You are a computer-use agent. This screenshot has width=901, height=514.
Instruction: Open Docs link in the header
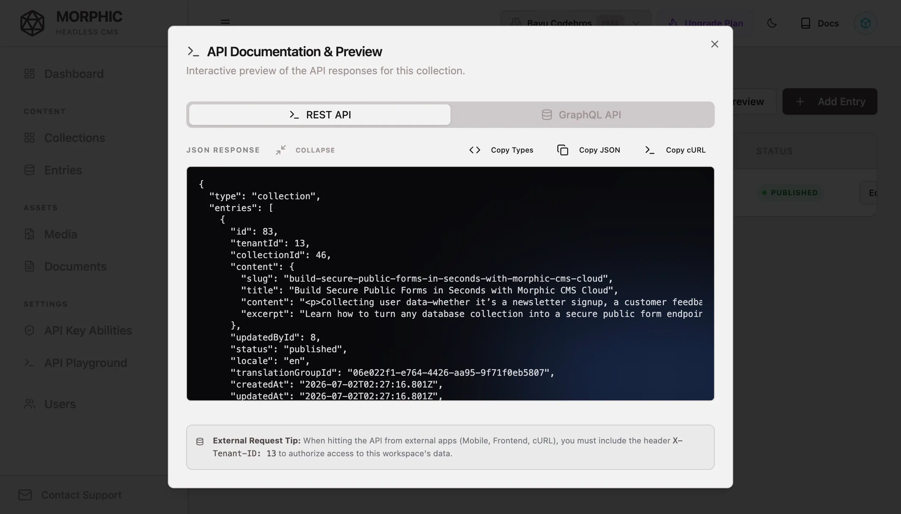tap(820, 23)
